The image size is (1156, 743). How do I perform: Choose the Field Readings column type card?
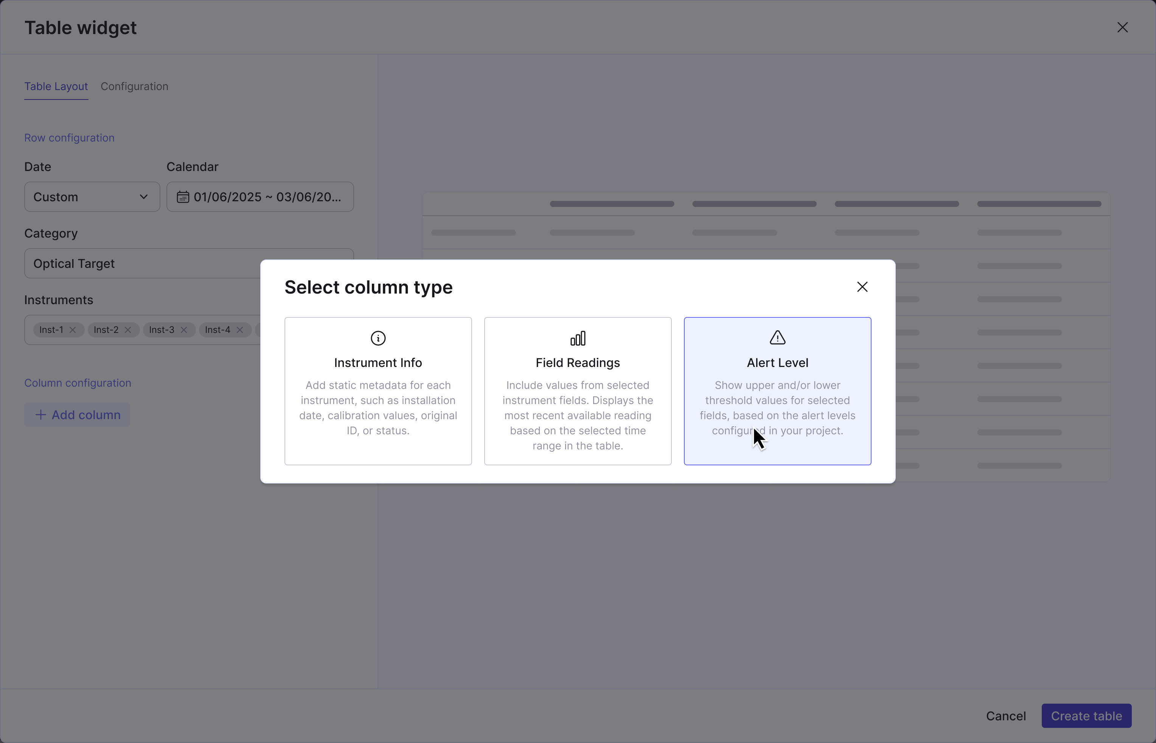click(577, 391)
